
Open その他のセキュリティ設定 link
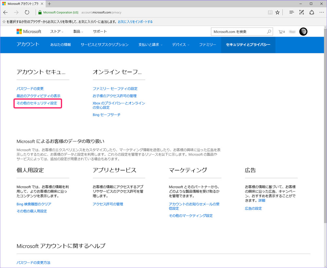pos(37,103)
